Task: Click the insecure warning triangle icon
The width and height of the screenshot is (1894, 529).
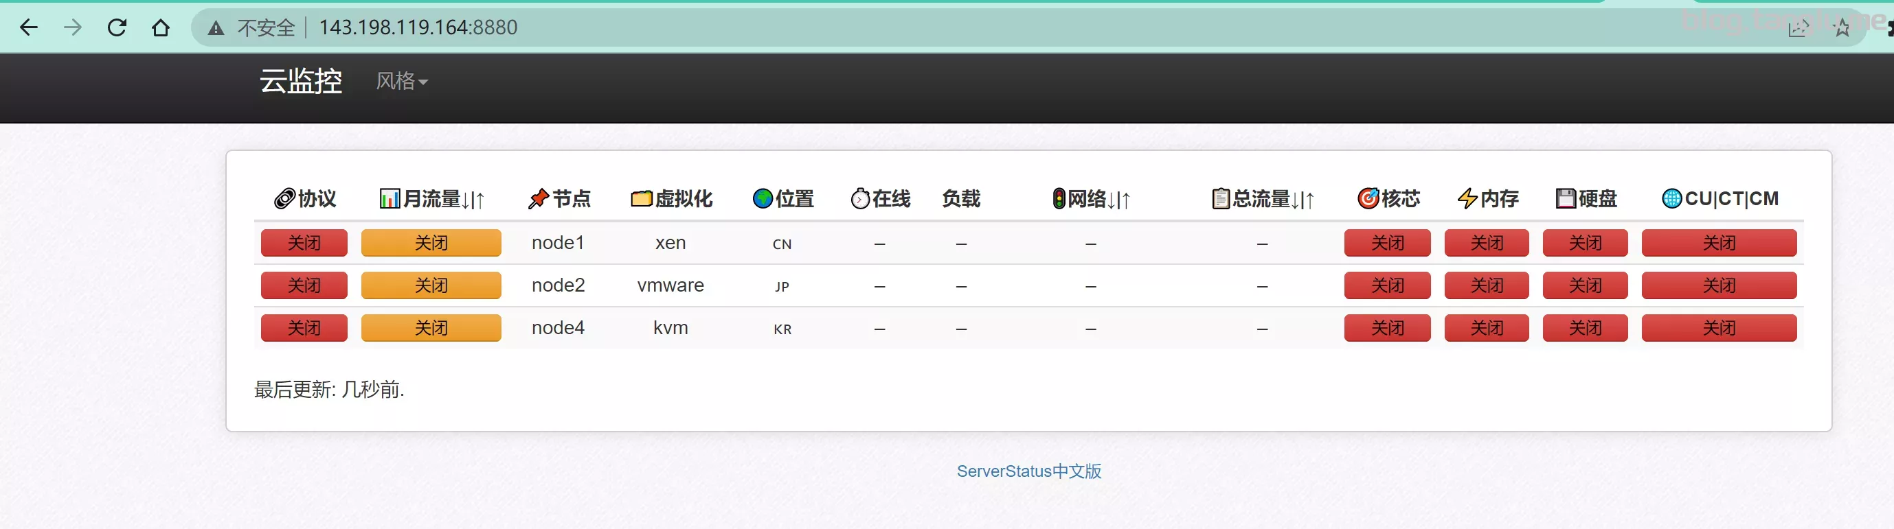Action: point(216,29)
